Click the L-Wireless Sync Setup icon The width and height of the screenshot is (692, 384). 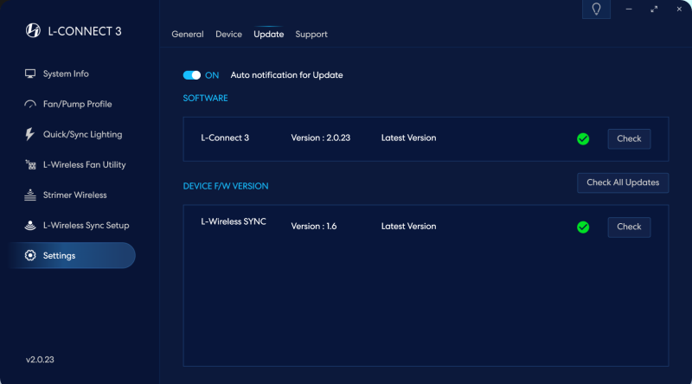coord(30,226)
